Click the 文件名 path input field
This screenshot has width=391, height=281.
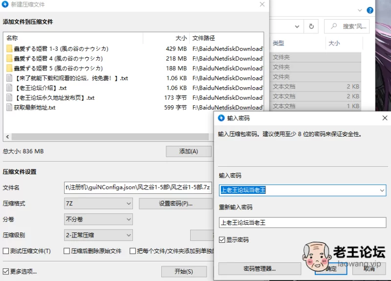pyautogui.click(x=138, y=187)
